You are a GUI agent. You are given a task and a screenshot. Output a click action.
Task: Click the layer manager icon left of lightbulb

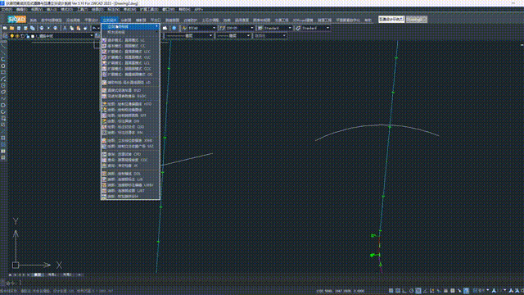coord(5,36)
